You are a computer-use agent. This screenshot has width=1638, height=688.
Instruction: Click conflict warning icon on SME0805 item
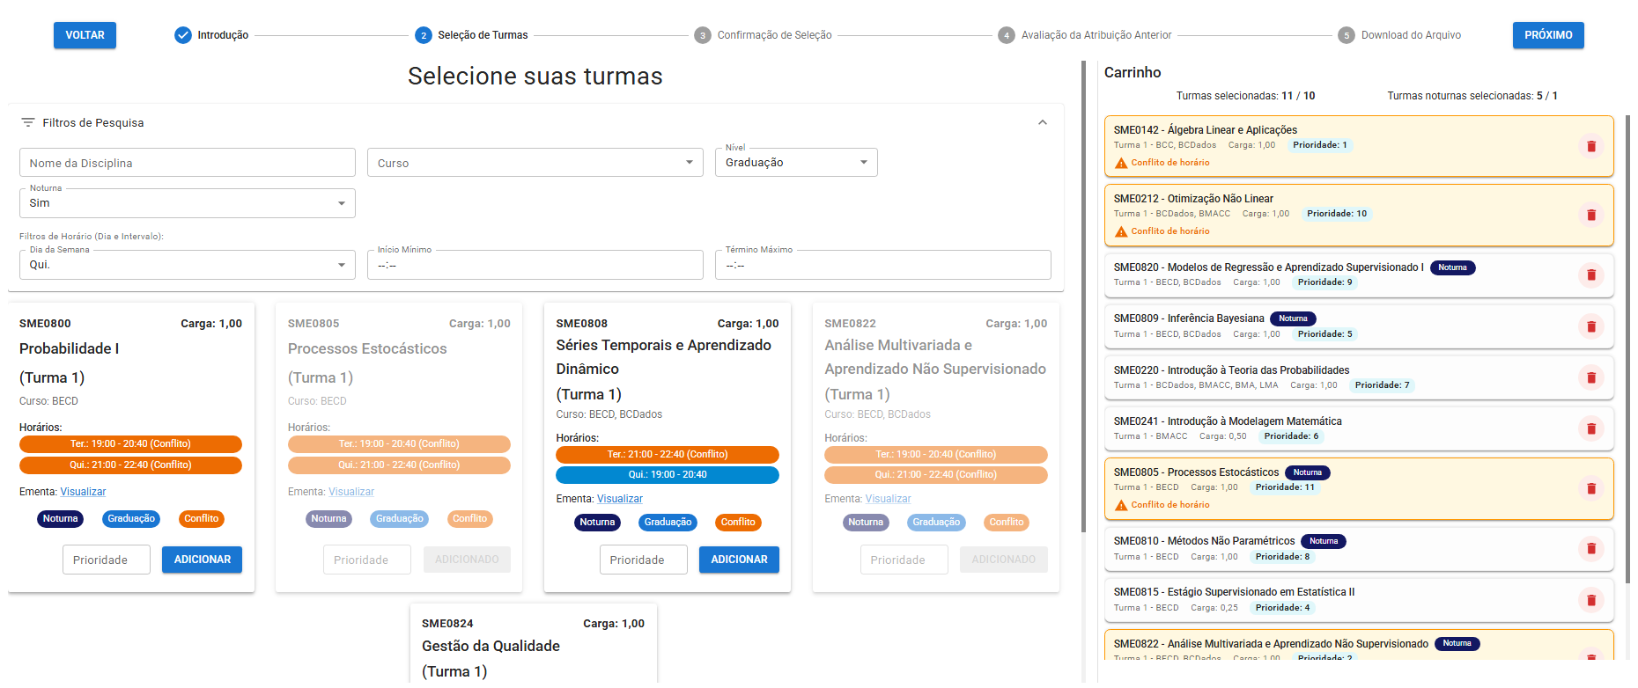pyautogui.click(x=1121, y=505)
